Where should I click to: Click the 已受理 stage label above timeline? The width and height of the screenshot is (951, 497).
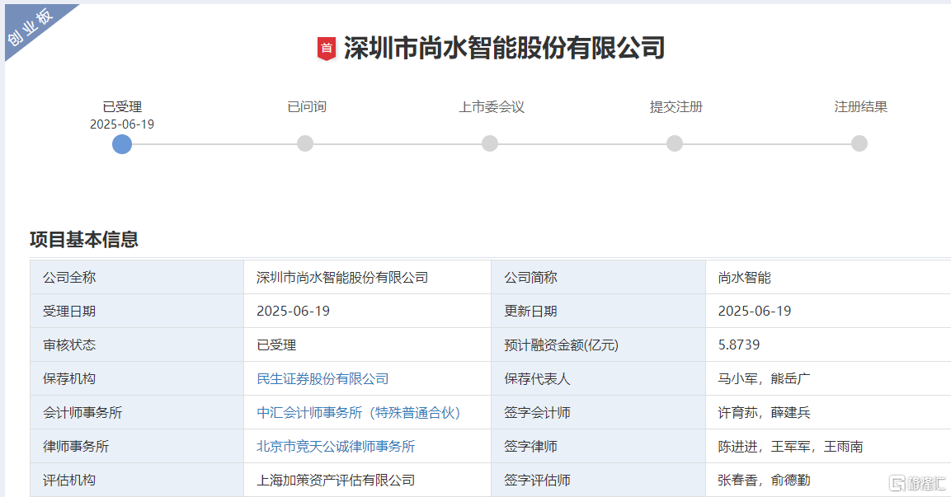coord(122,107)
